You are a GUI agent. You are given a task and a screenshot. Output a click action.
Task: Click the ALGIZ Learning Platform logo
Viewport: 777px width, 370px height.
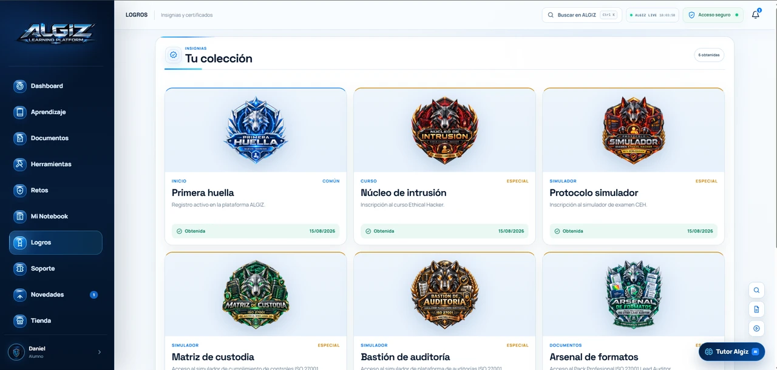click(56, 33)
